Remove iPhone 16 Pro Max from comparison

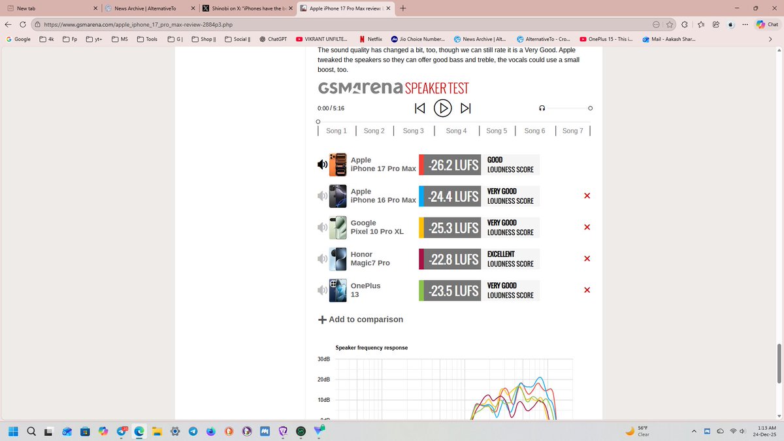pos(587,196)
